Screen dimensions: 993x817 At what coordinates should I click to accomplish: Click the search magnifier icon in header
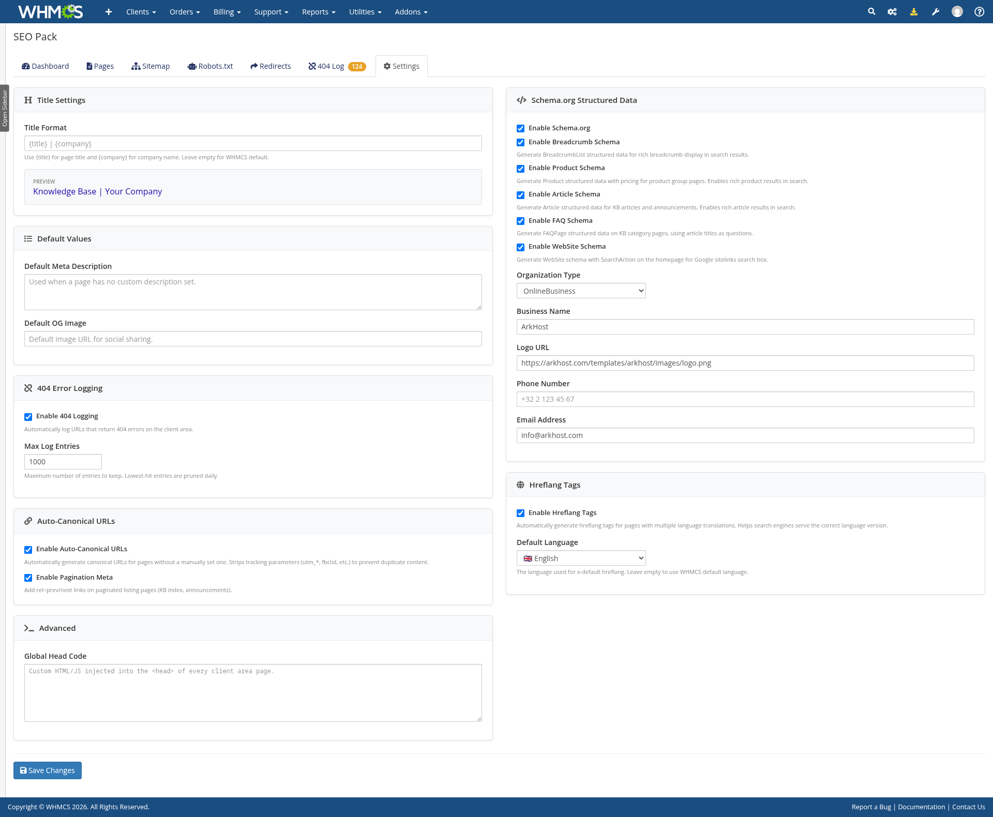(871, 11)
